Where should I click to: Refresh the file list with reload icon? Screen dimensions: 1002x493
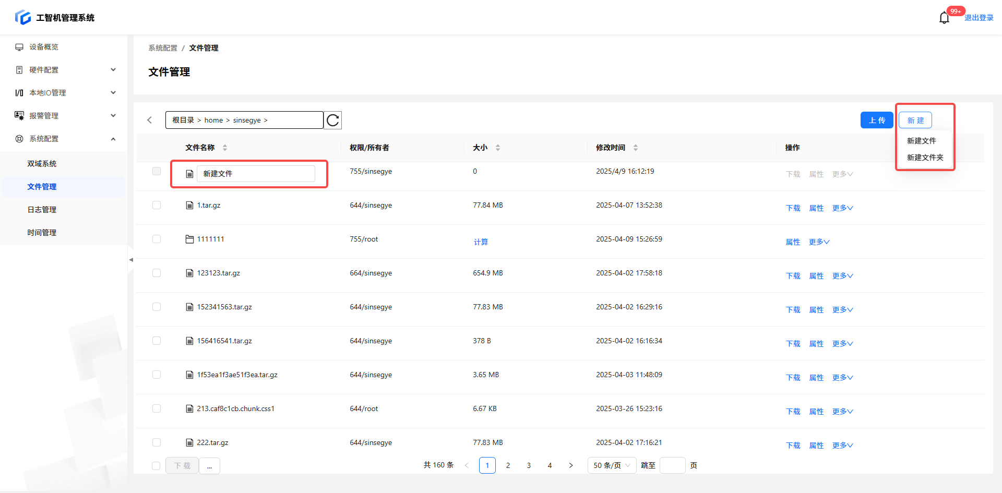[333, 121]
